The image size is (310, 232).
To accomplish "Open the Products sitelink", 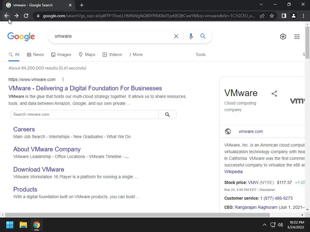I will (25, 189).
